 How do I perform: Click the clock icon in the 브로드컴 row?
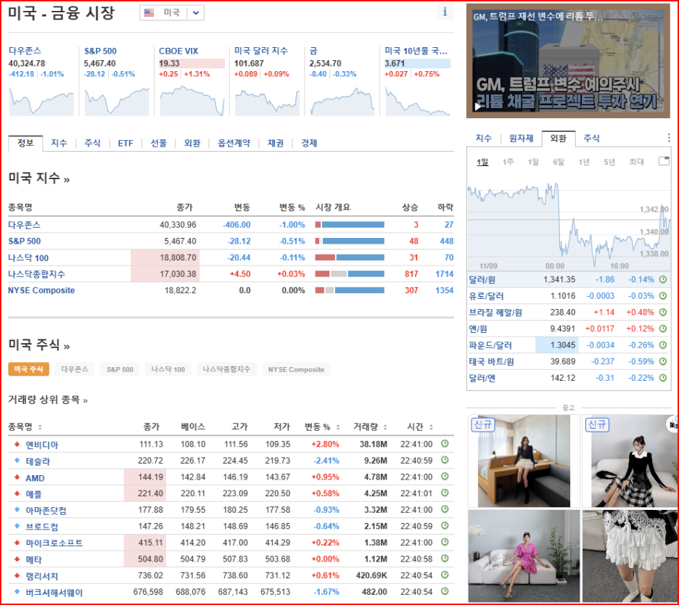click(445, 526)
